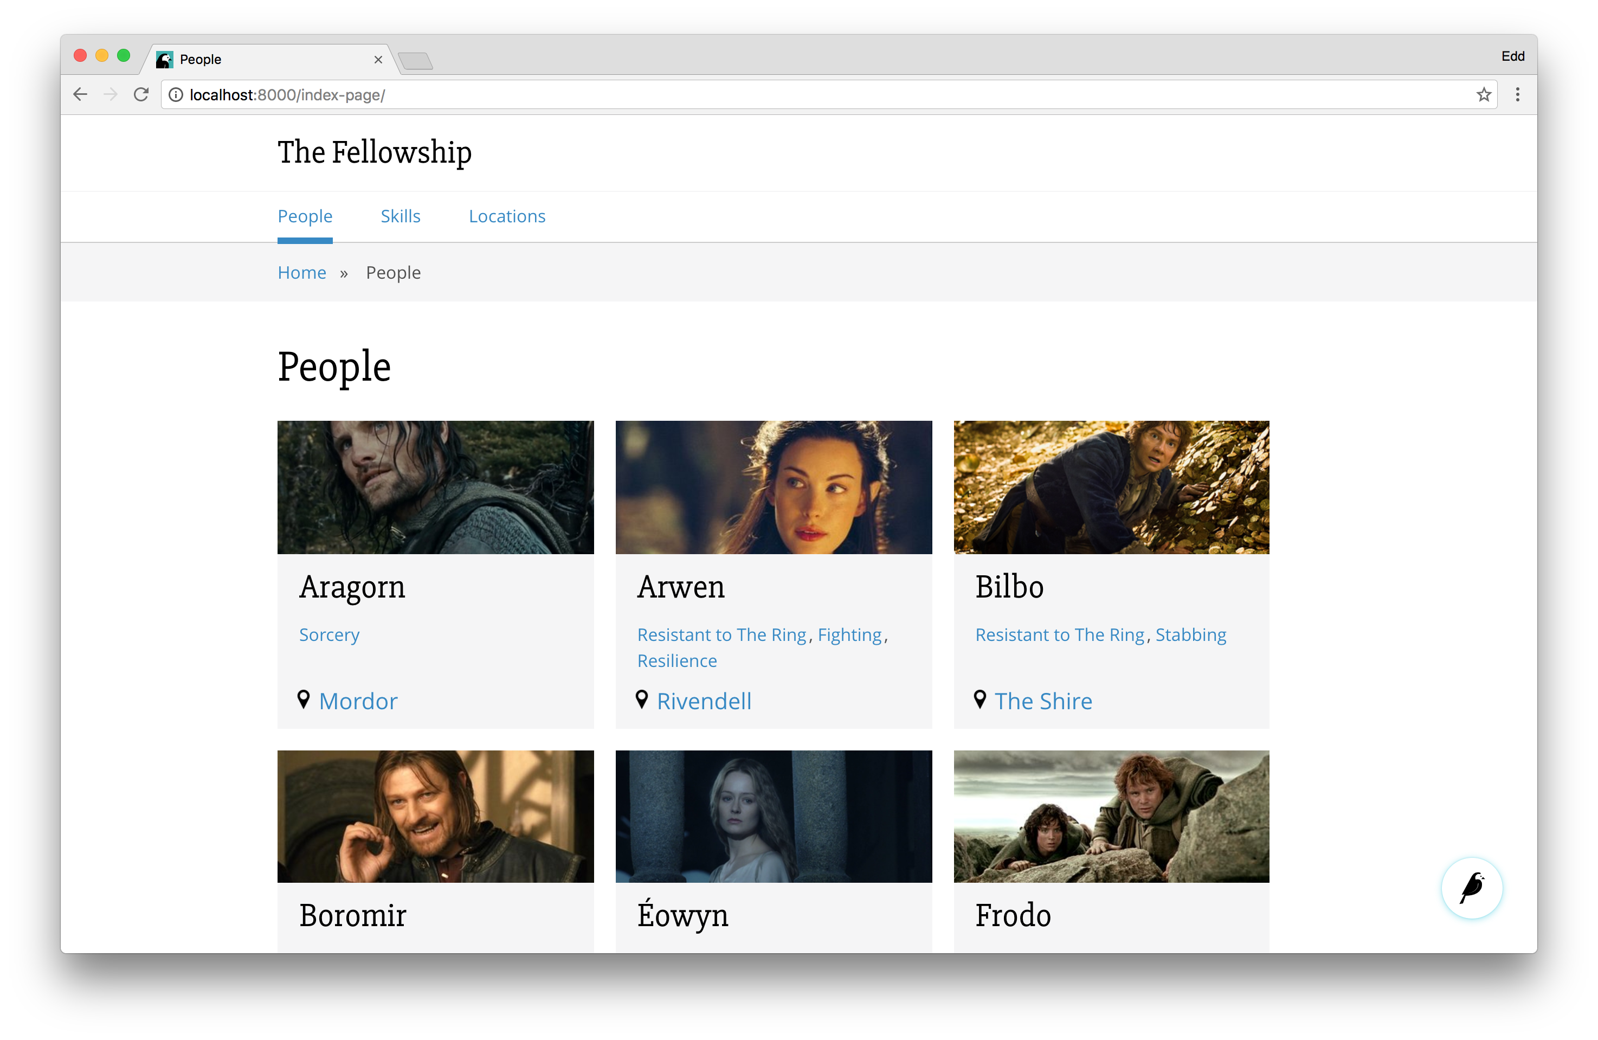This screenshot has height=1040, width=1598.
Task: Go to Home breadcrumb link
Action: (301, 273)
